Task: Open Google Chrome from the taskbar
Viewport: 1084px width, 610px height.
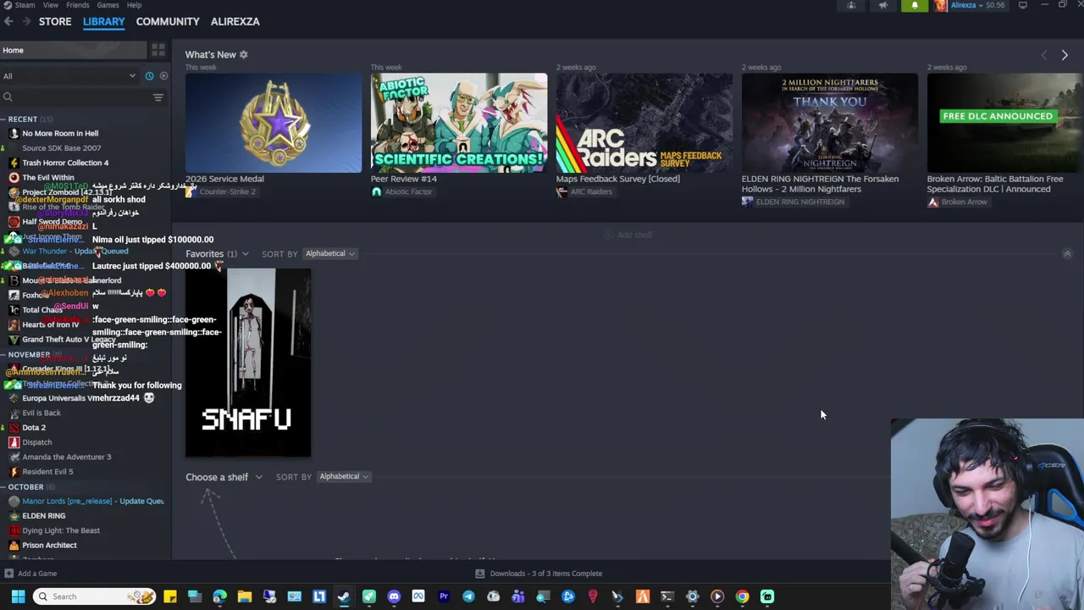Action: pos(742,596)
